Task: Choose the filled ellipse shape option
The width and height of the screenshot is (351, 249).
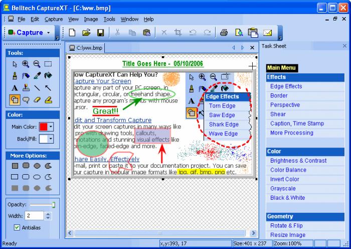Action: [x=37, y=166]
